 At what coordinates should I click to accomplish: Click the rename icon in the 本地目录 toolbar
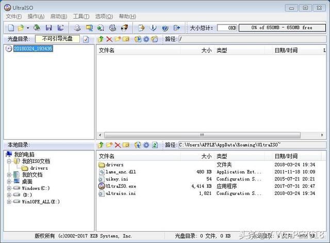pyautogui.click(x=126, y=145)
